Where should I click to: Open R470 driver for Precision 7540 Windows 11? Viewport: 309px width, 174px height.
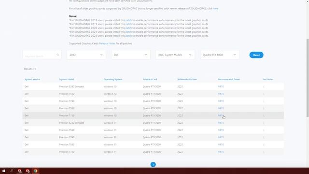click(x=221, y=130)
